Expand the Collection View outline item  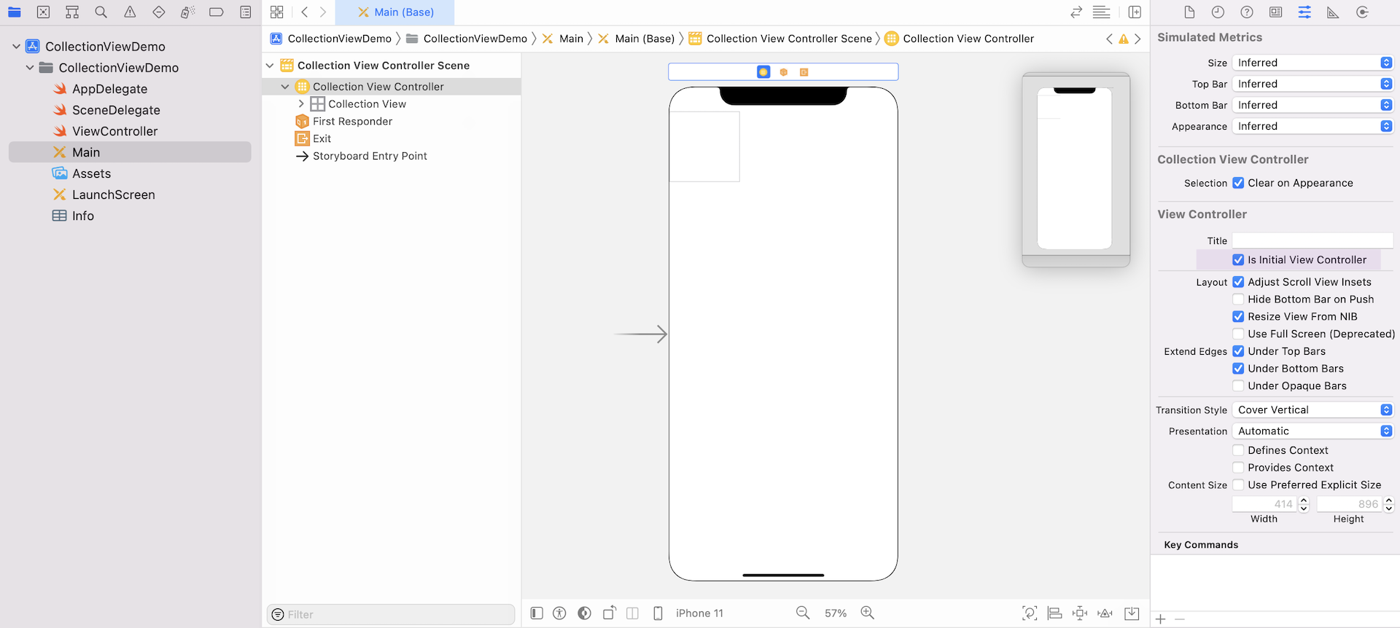click(x=301, y=104)
